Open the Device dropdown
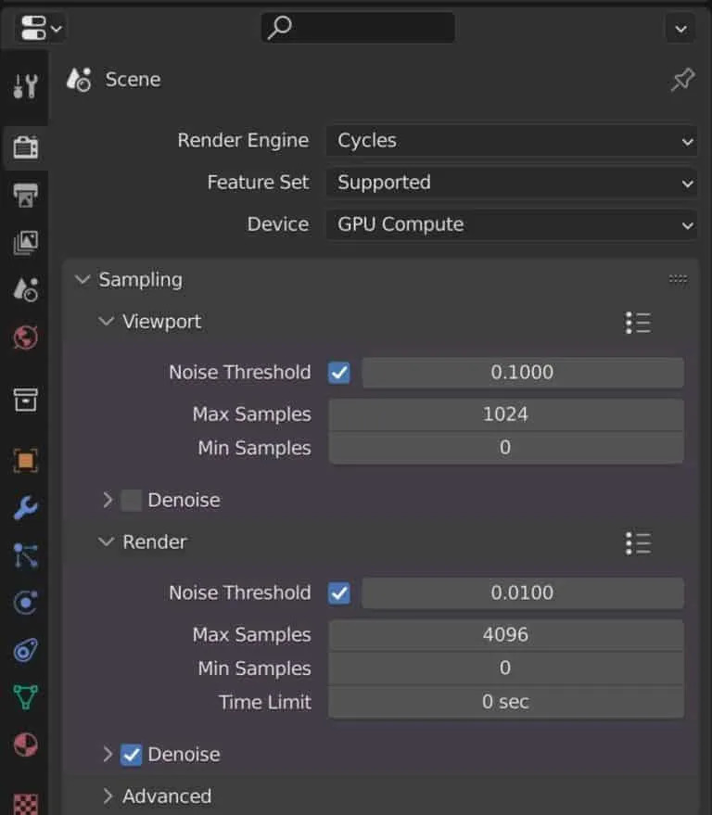712x815 pixels. (511, 224)
